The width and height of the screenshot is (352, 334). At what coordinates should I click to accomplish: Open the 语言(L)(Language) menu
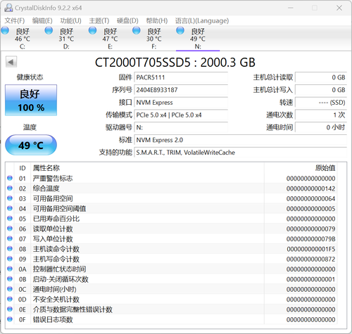[202, 21]
